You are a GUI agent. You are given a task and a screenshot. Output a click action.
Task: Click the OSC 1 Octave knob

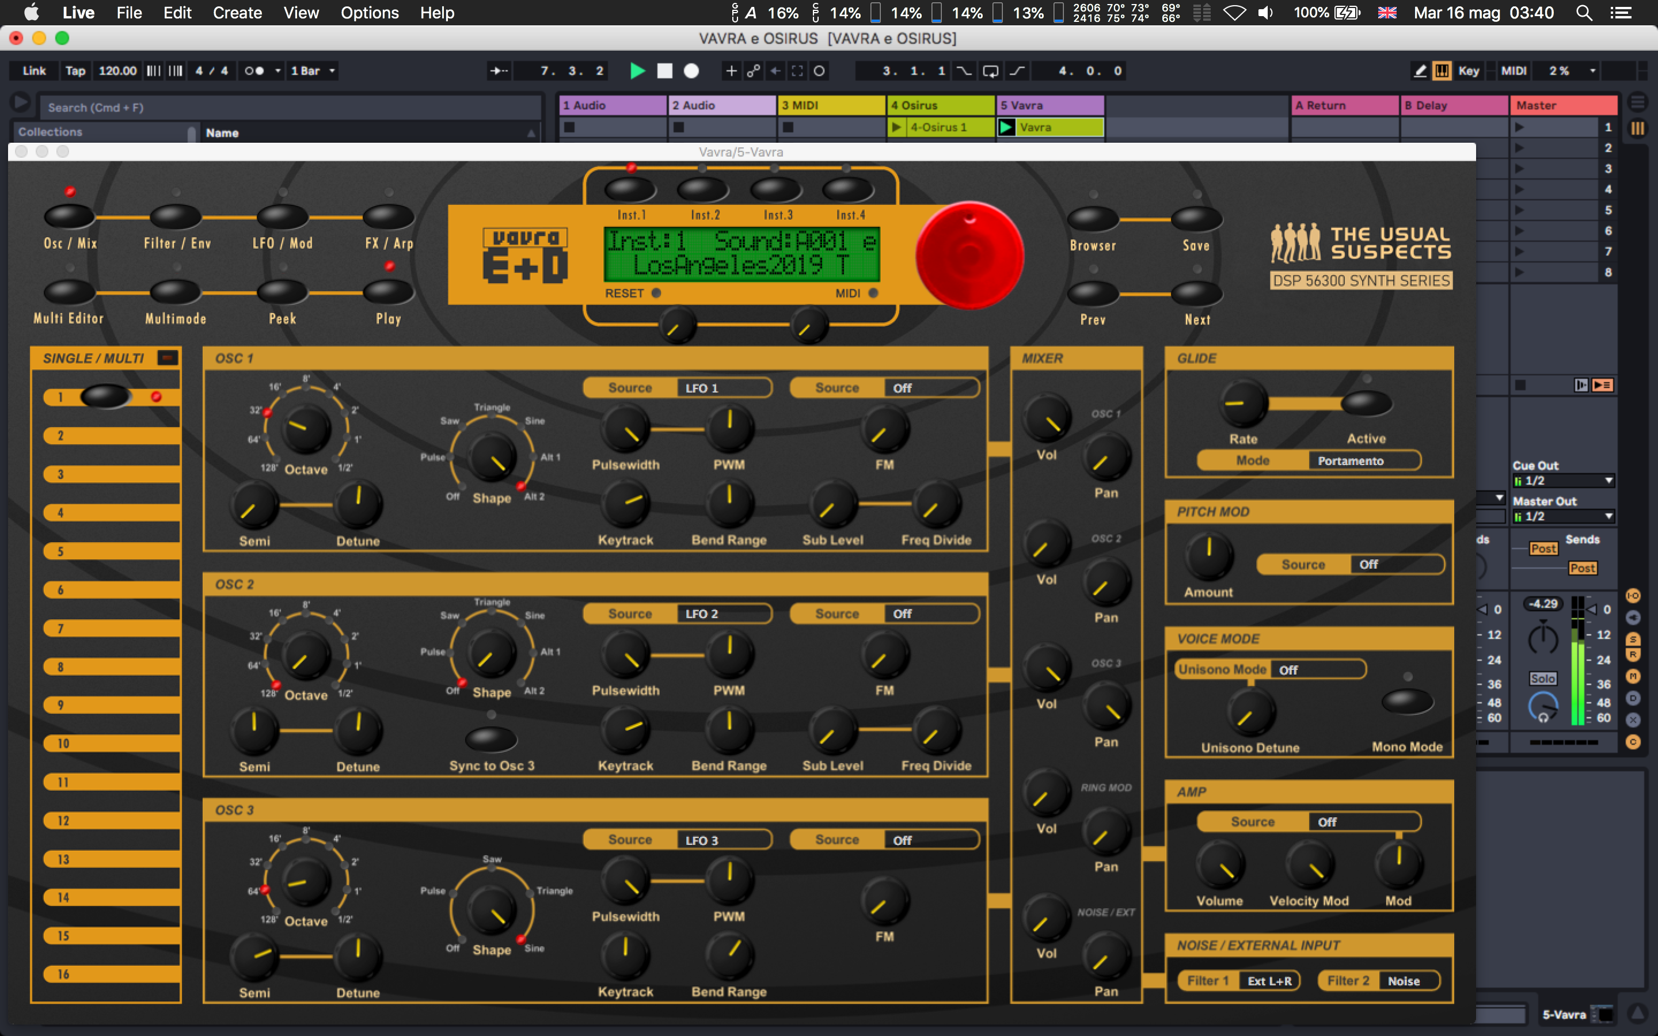pos(306,428)
